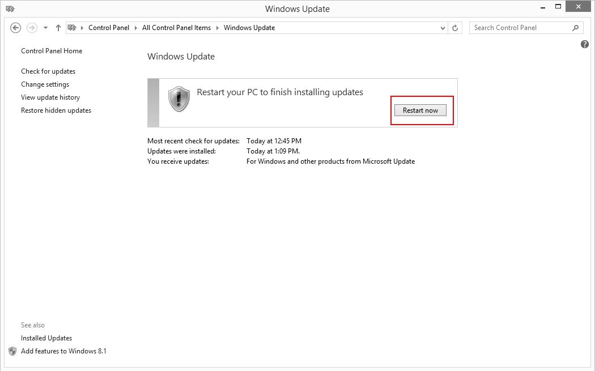The height and width of the screenshot is (371, 595).
Task: Click 'For Windows and other products from Microsoft Update'
Action: (330, 161)
